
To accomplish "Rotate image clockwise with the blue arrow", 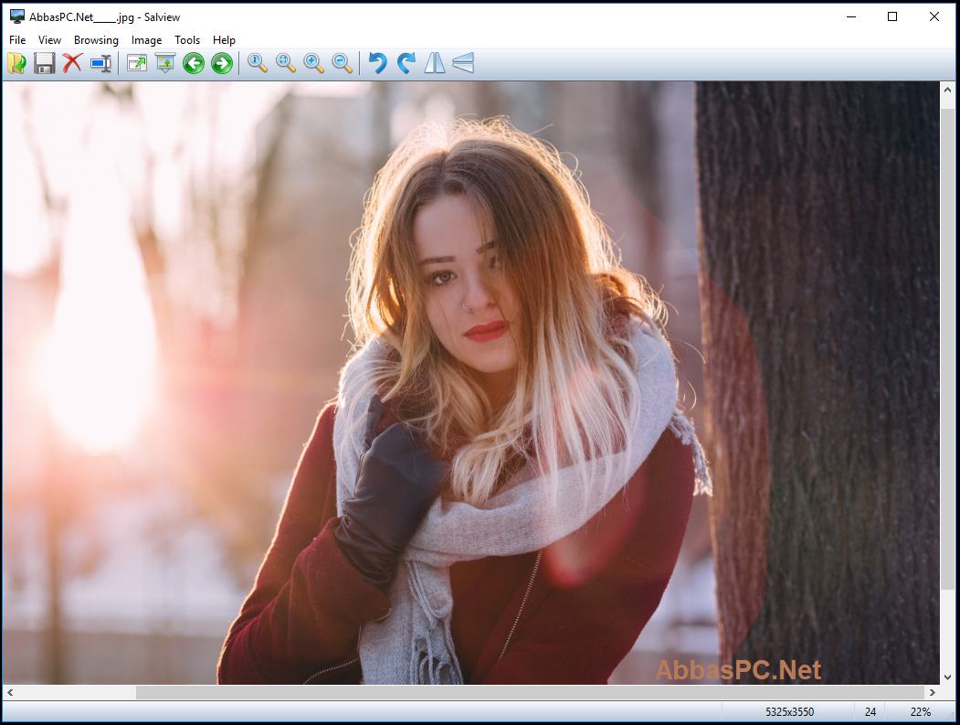I will tap(406, 63).
